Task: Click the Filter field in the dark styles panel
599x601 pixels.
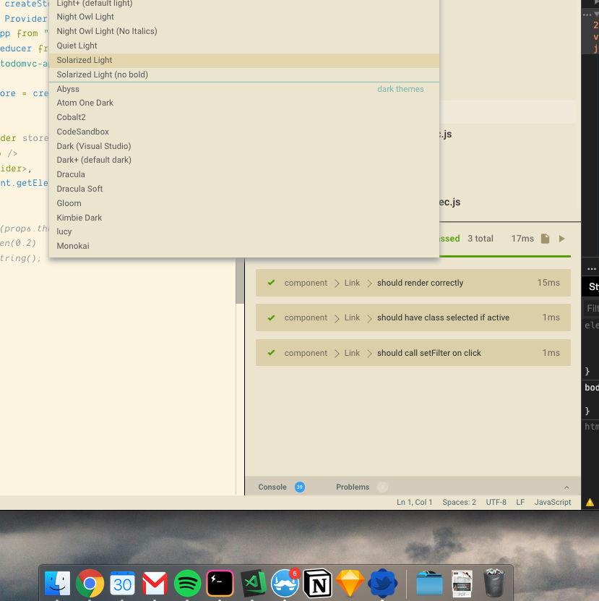Action: click(x=591, y=309)
